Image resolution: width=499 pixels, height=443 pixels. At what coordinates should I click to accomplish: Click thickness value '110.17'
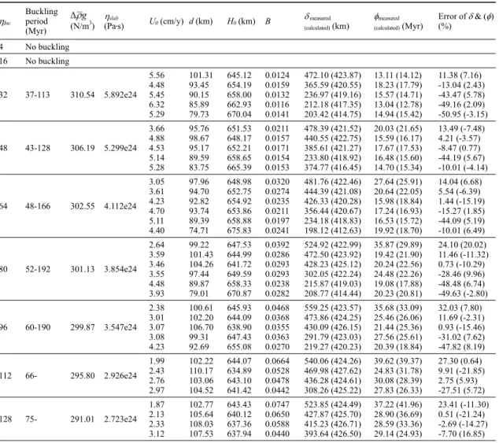[x=201, y=371]
